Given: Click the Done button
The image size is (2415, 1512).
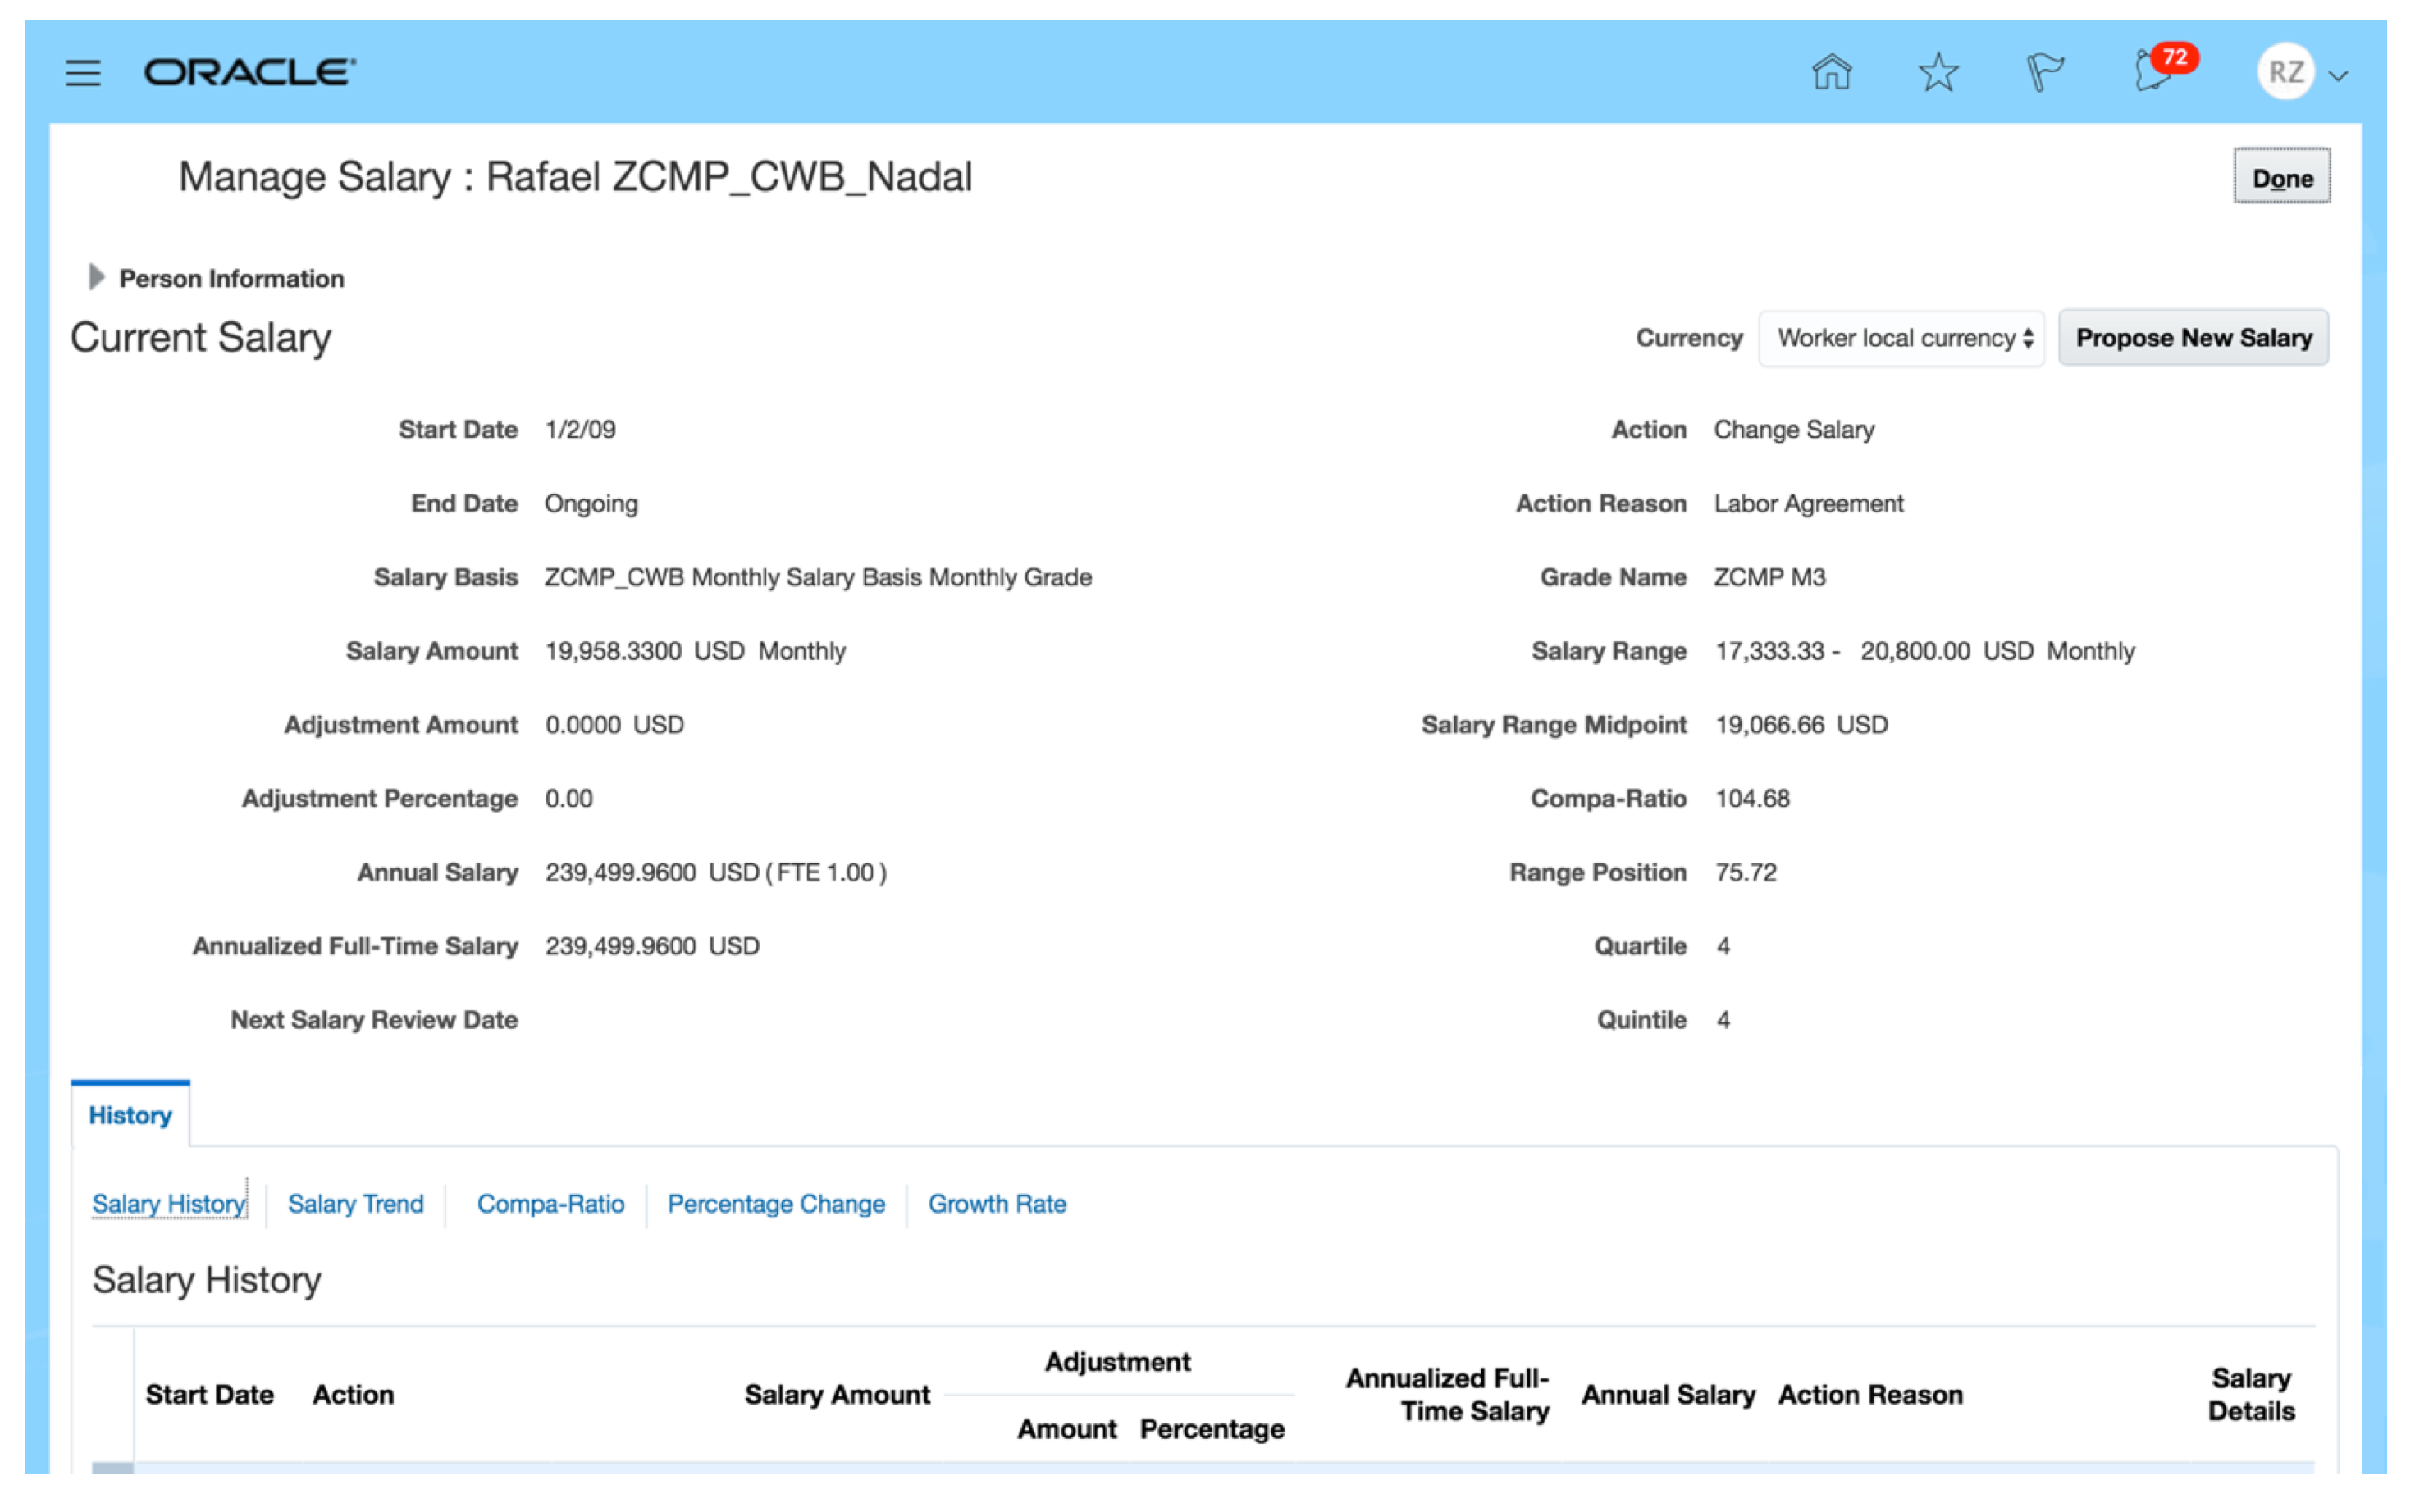Looking at the screenshot, I should (x=2282, y=177).
